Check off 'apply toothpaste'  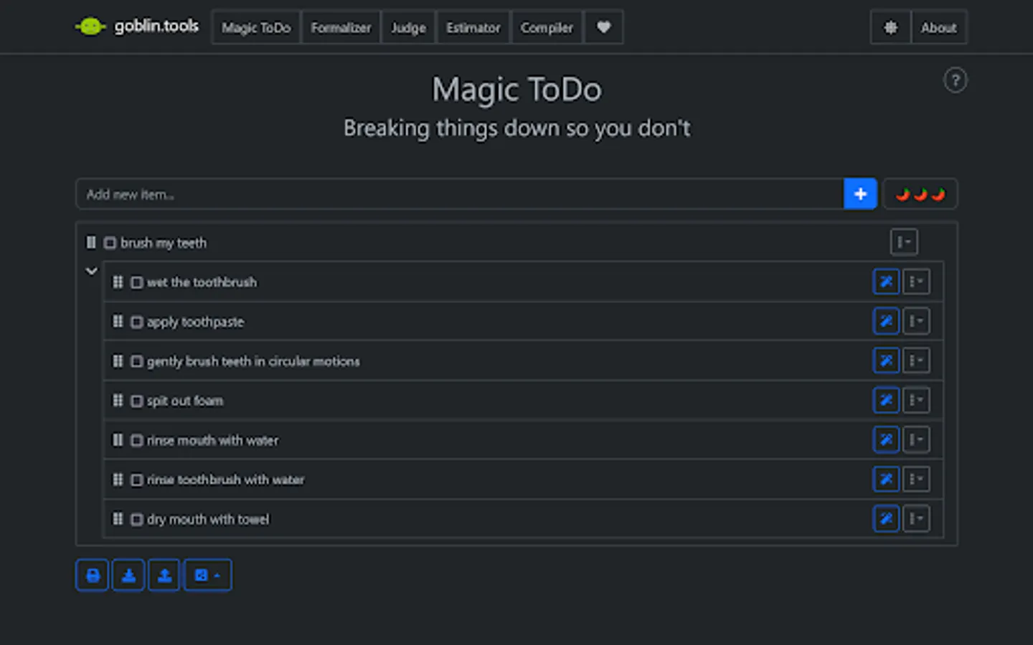pos(136,322)
